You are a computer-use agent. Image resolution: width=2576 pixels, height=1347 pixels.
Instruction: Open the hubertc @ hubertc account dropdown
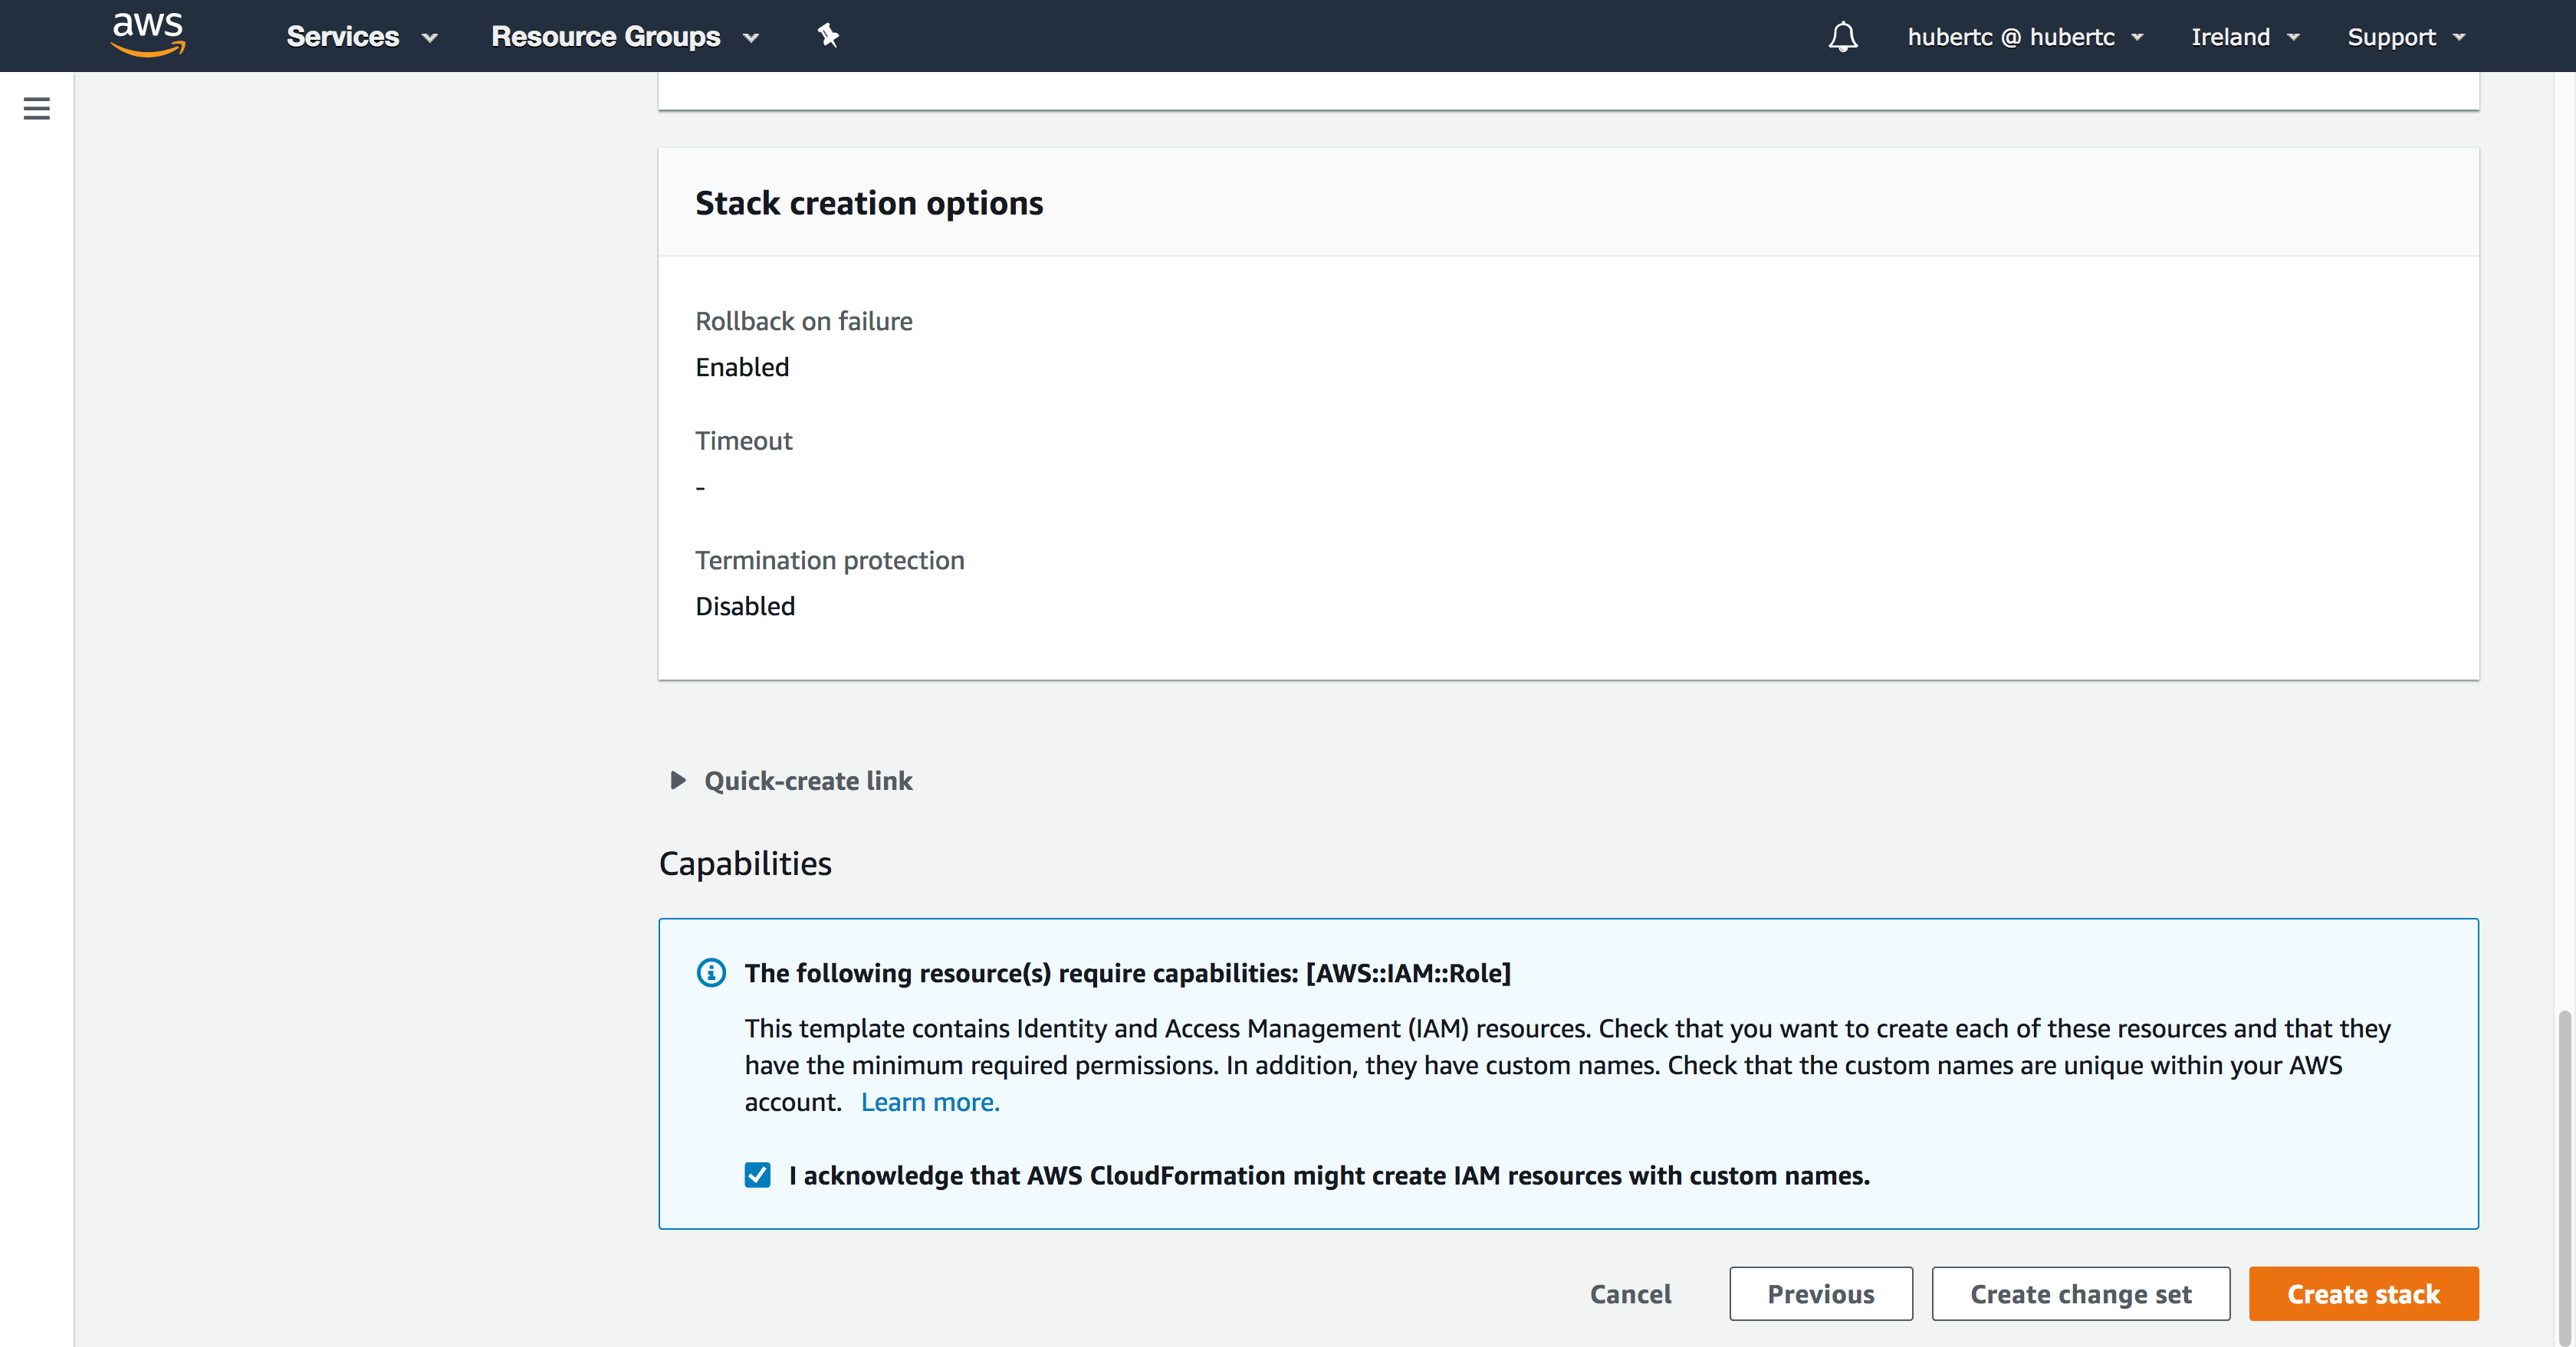(x=2025, y=37)
